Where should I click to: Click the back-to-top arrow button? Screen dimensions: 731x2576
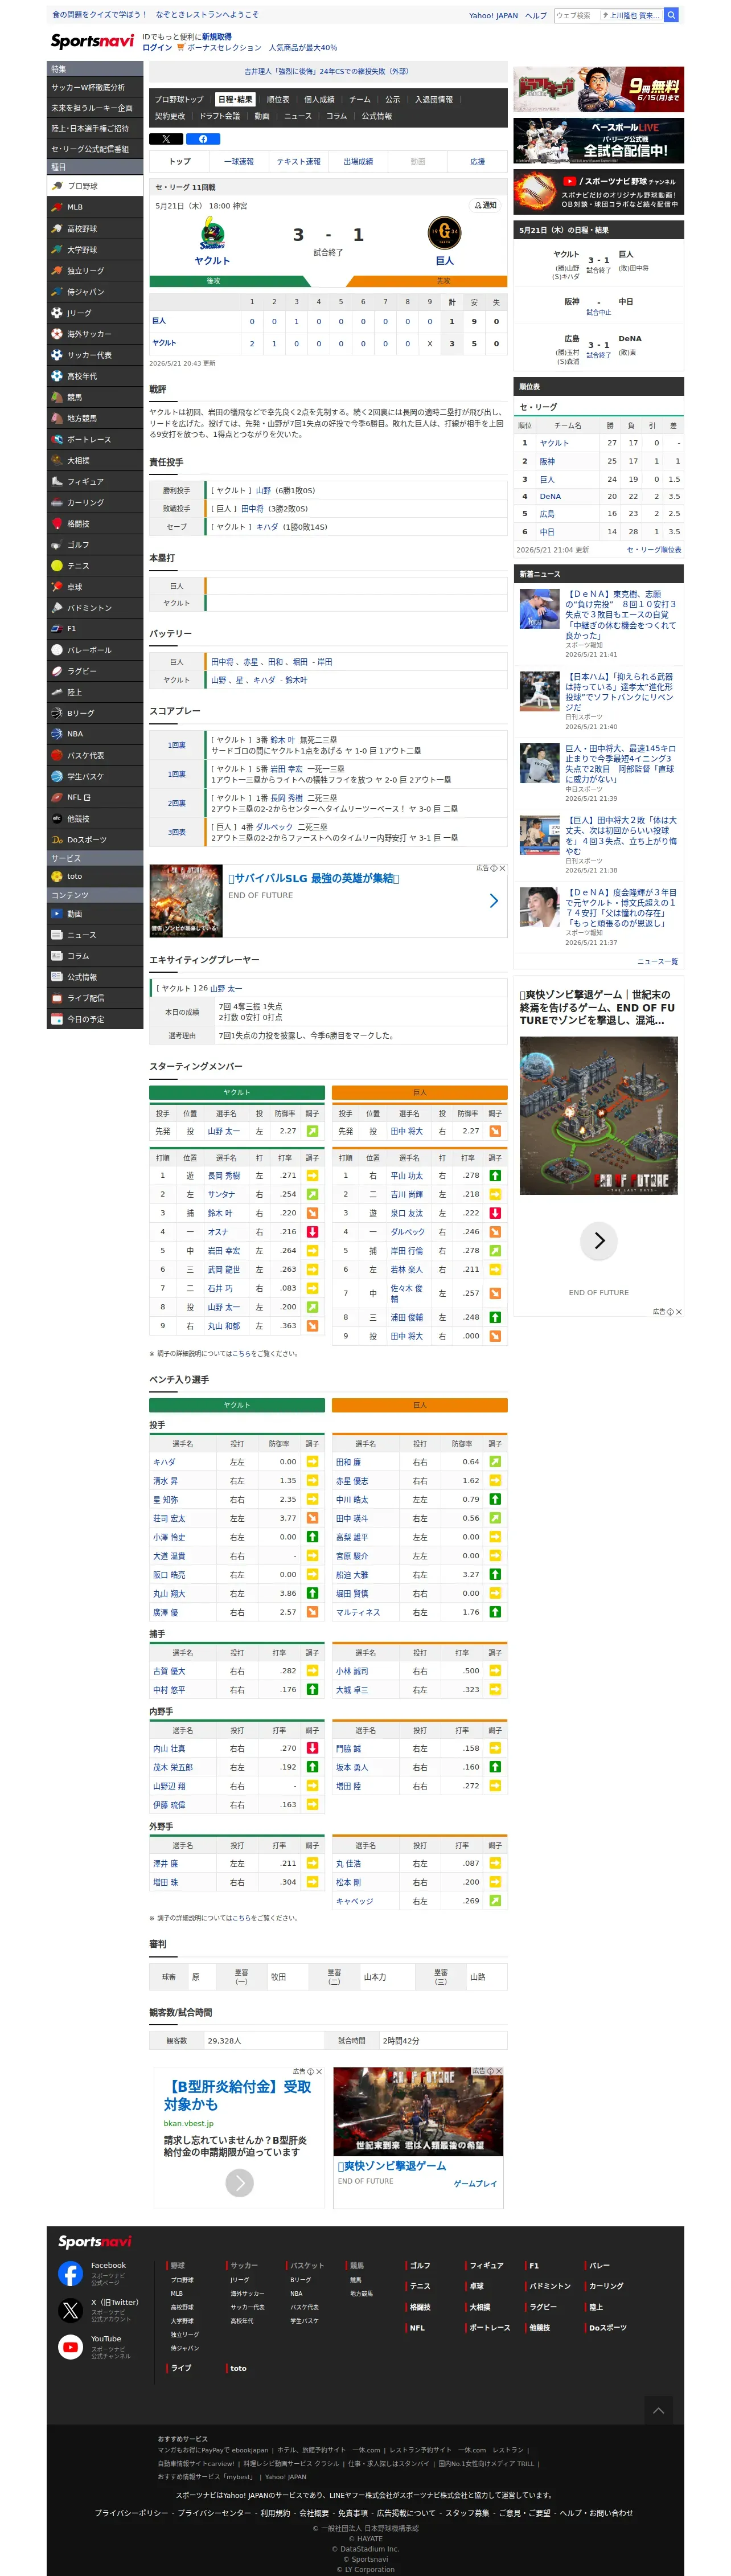click(x=658, y=2410)
